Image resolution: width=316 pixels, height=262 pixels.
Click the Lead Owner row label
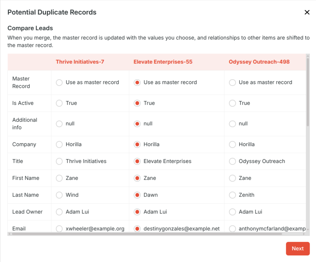tap(27, 212)
